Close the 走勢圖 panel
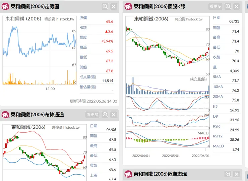 pyautogui.click(x=114, y=6)
